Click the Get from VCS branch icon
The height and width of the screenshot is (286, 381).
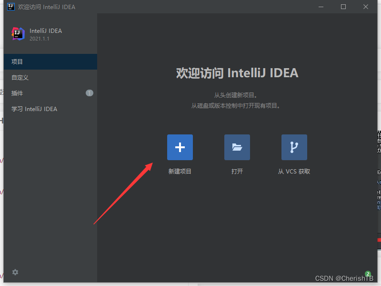coord(294,147)
